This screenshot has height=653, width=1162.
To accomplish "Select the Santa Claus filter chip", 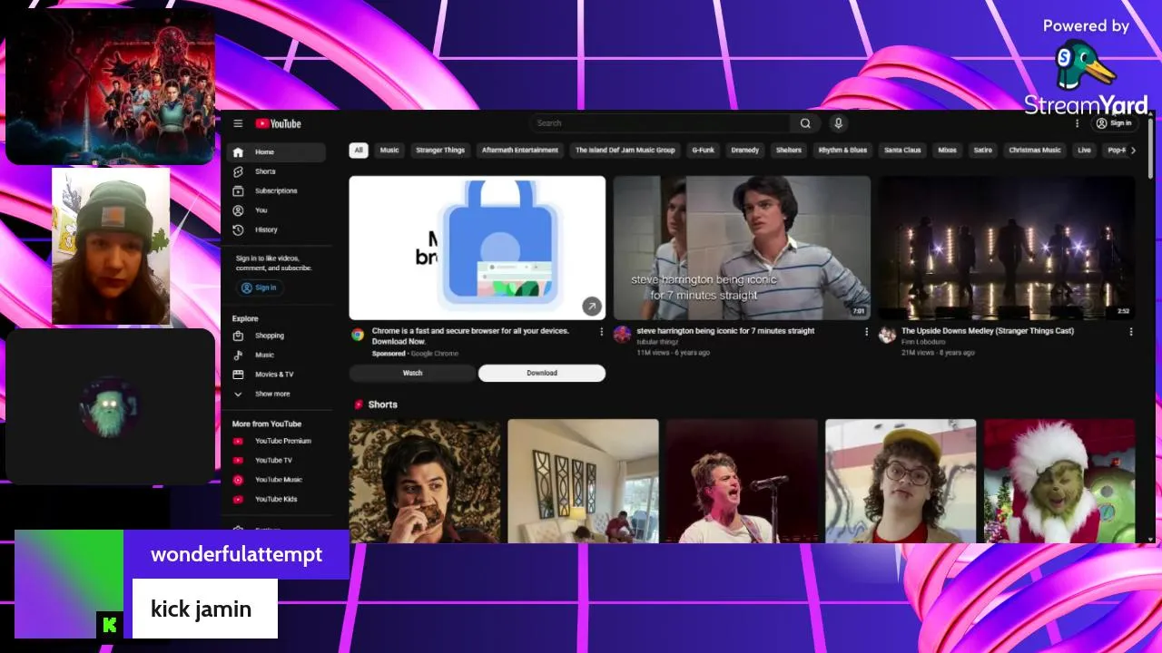I will coord(902,151).
